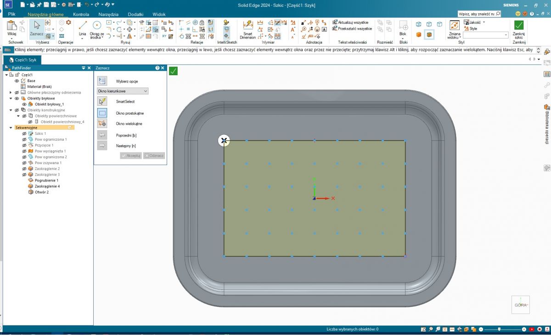Click the GÓRA view orientation cube
This screenshot has height=336, width=551.
pyautogui.click(x=521, y=305)
